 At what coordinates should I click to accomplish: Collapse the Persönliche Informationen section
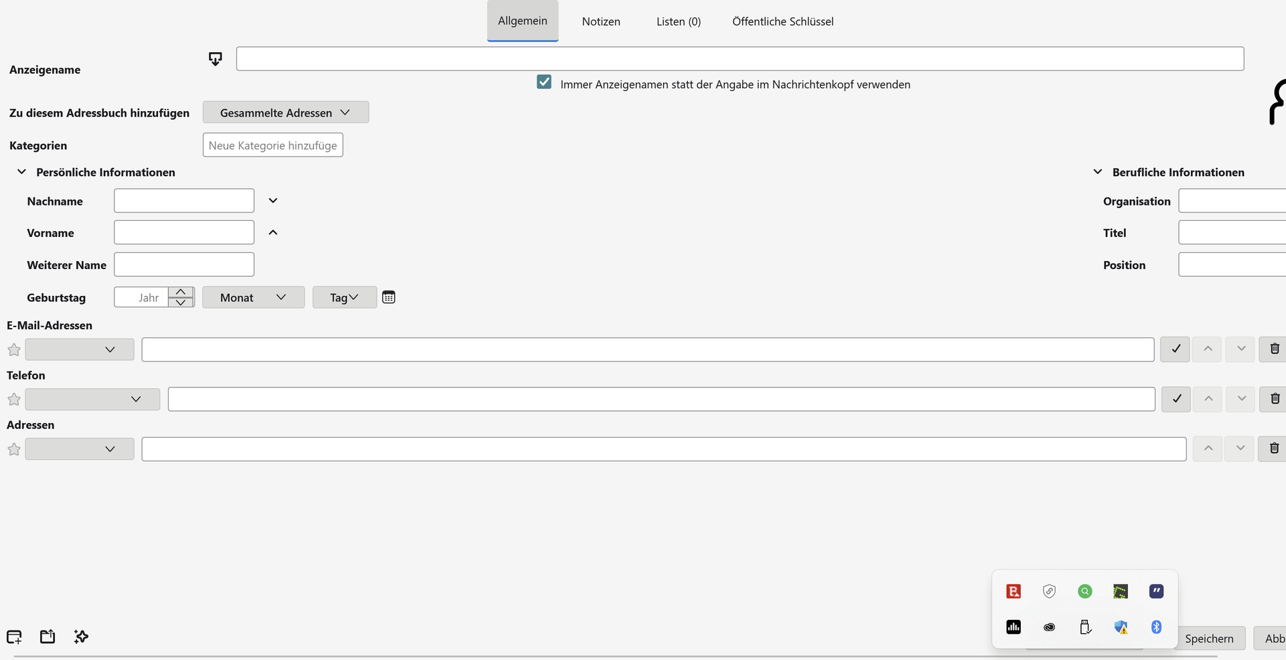point(21,172)
